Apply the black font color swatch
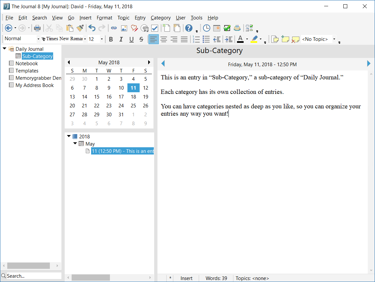The image size is (375, 282). click(240, 39)
